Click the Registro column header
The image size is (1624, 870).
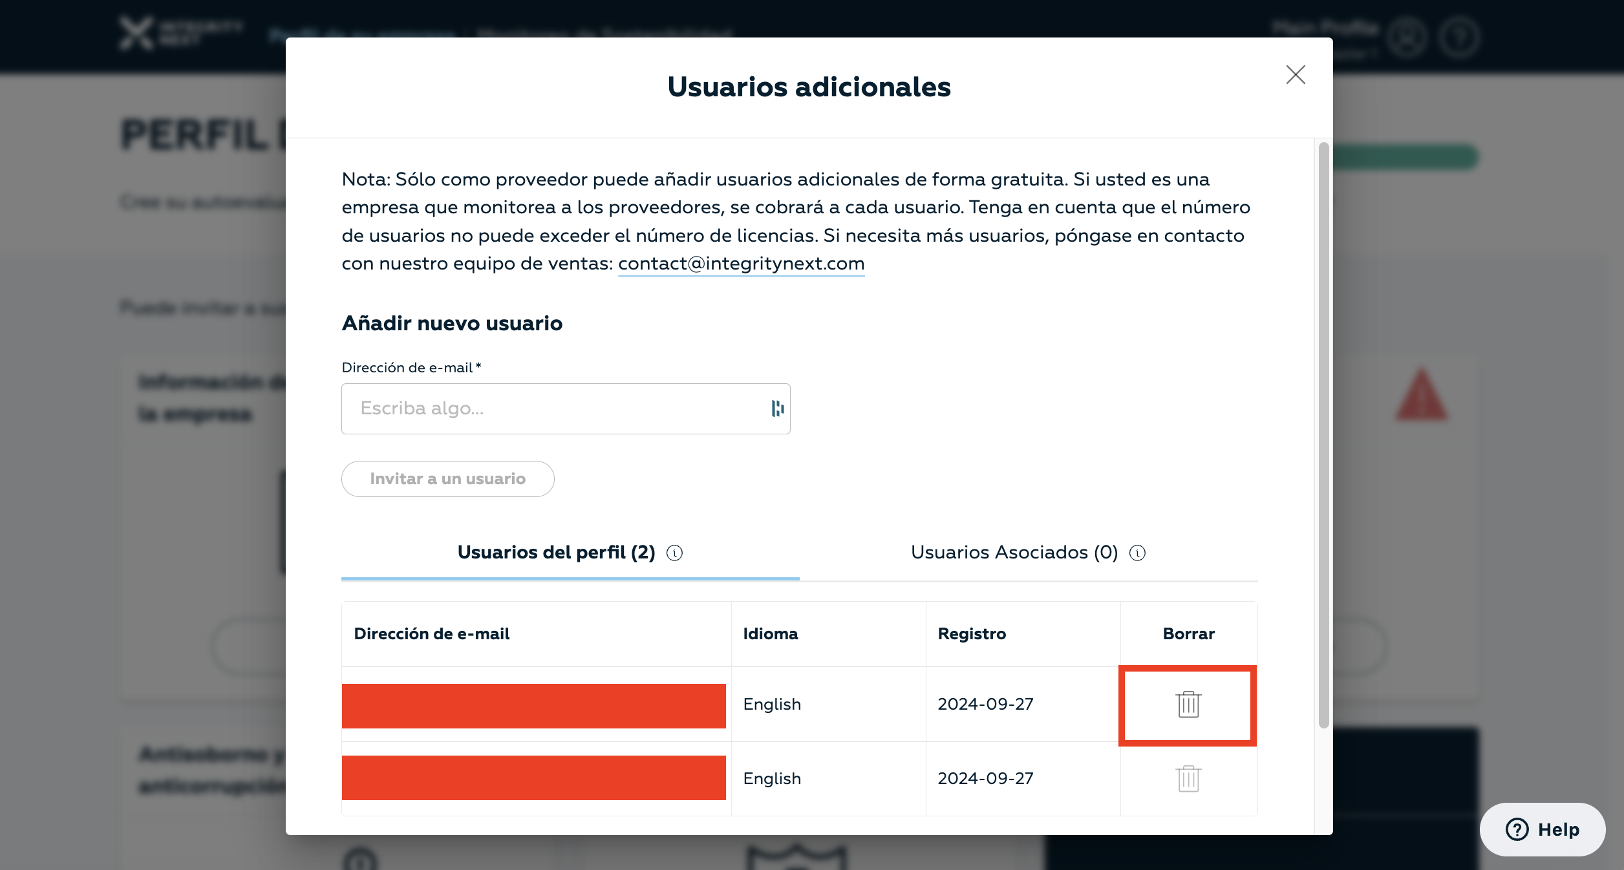(972, 634)
